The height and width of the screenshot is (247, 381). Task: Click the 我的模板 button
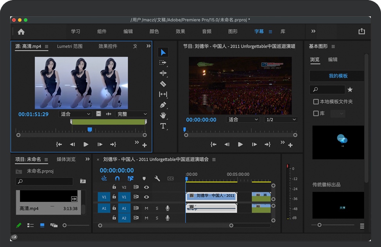(338, 76)
